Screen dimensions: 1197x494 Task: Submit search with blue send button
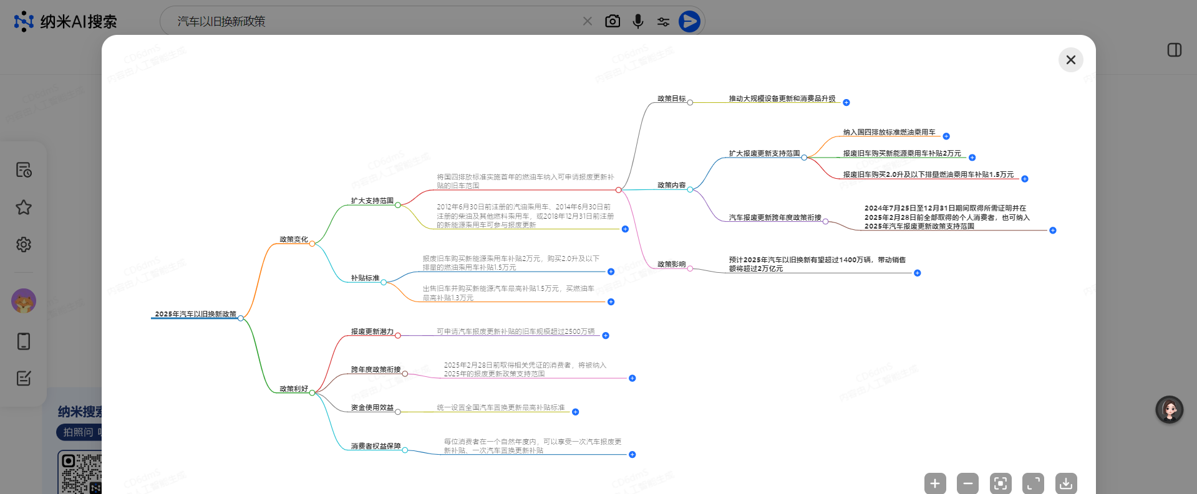click(x=689, y=21)
